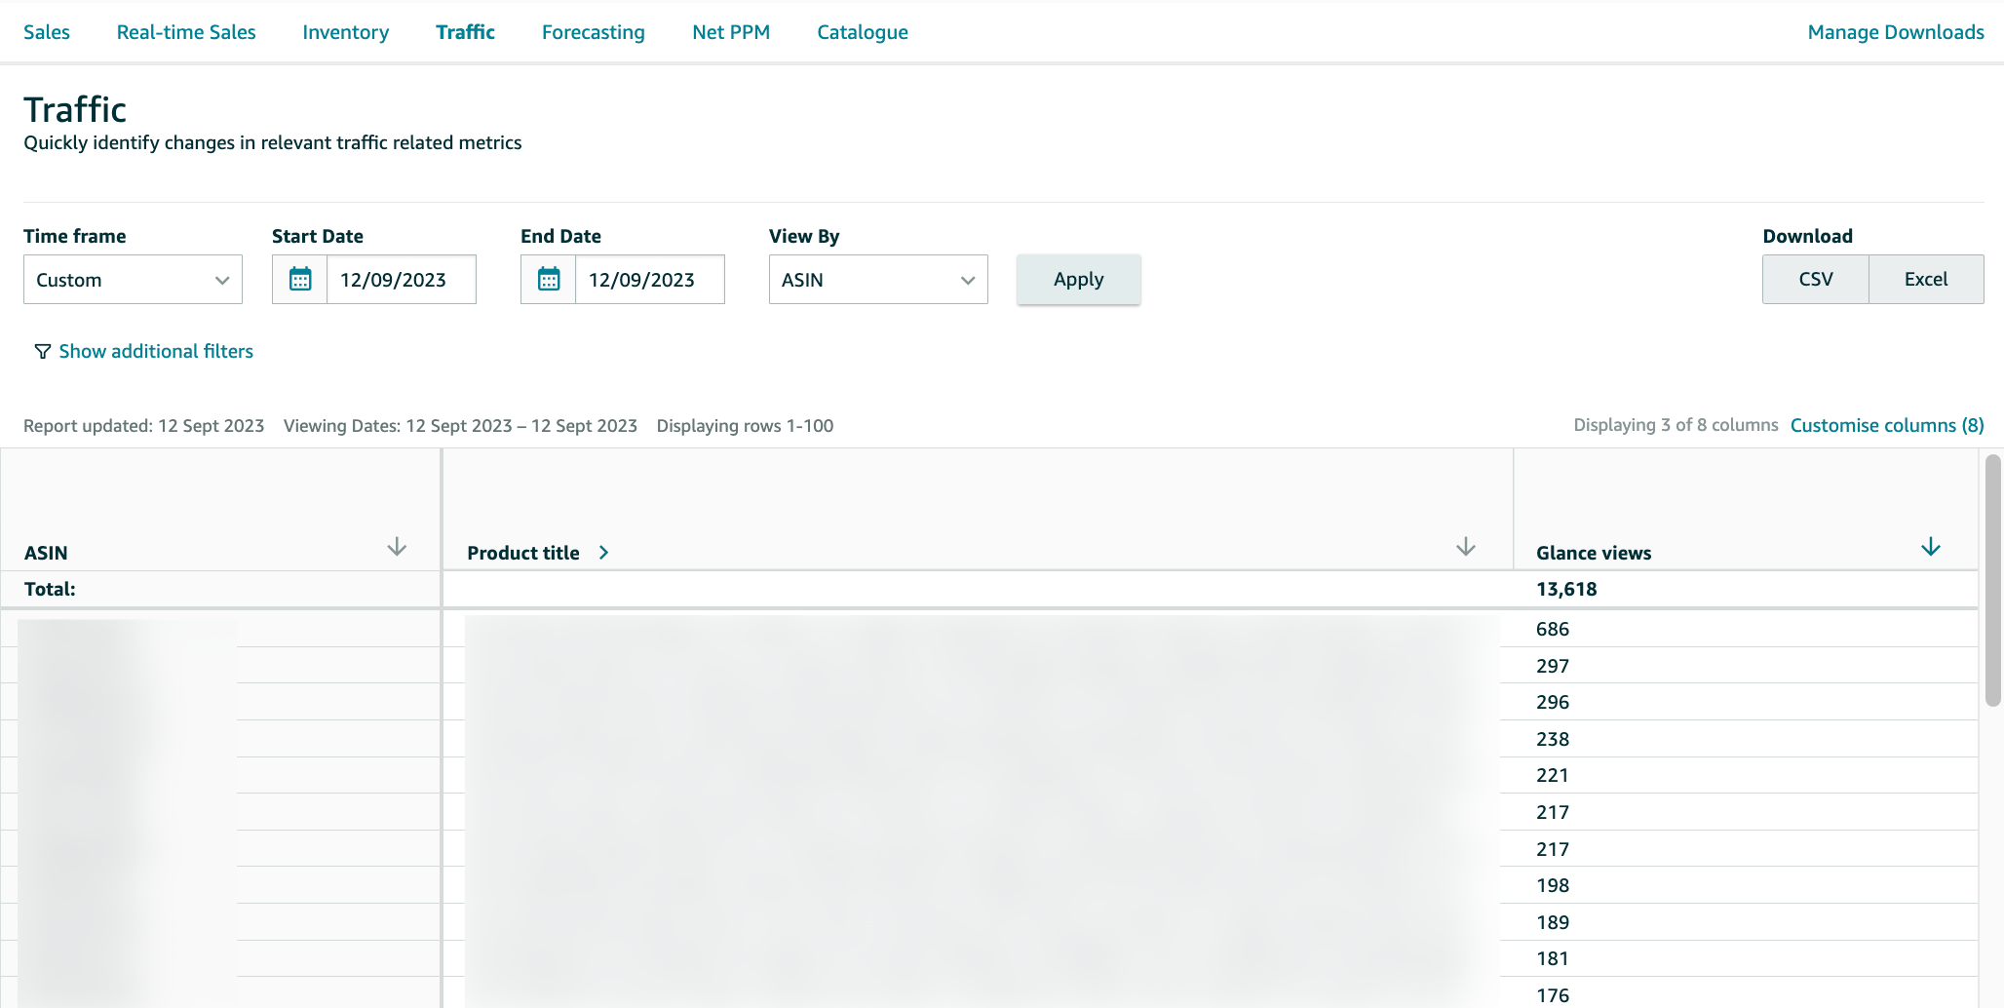Click the Start Date input field

click(402, 279)
